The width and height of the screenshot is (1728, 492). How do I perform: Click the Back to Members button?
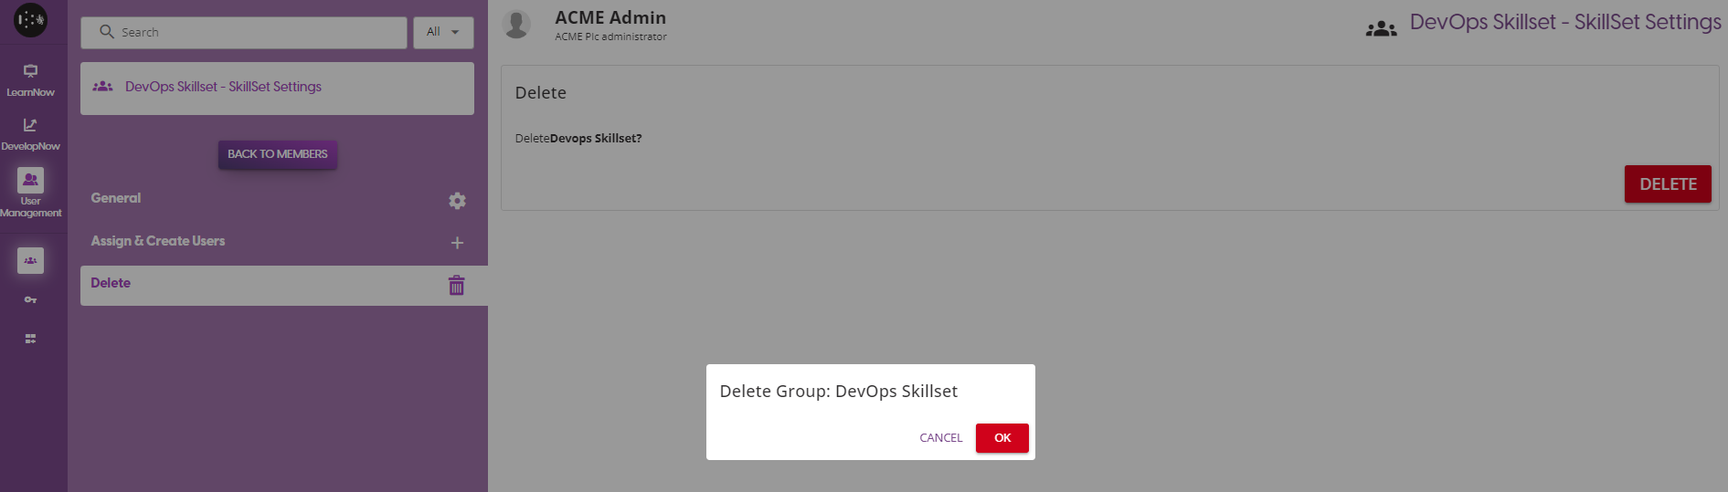[x=277, y=154]
